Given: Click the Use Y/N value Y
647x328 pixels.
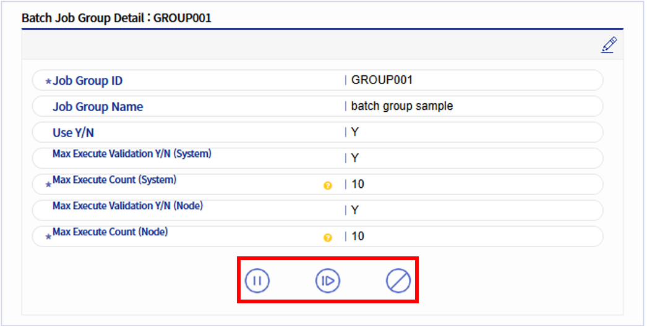Looking at the screenshot, I should click(x=355, y=132).
